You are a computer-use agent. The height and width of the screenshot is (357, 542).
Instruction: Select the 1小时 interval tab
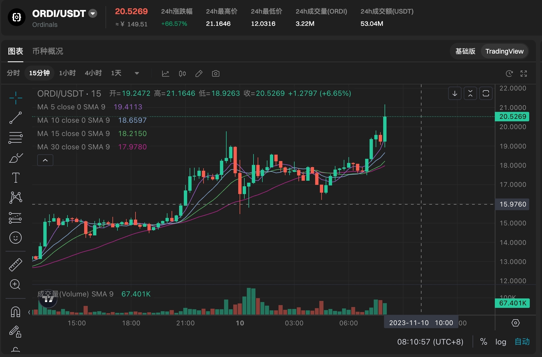pos(67,73)
